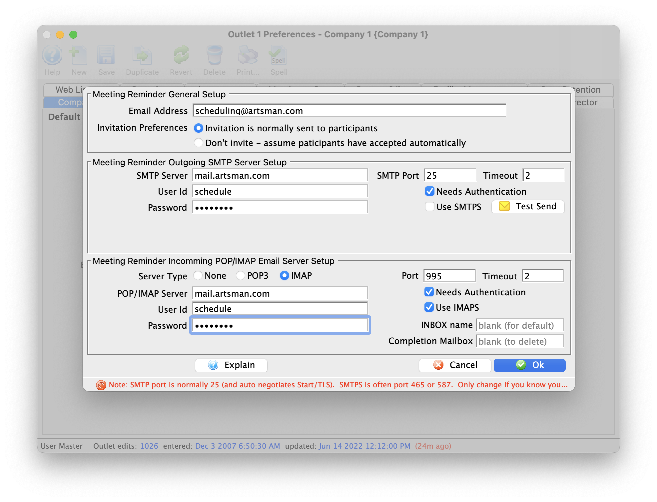Click the Explain button

[x=231, y=365]
